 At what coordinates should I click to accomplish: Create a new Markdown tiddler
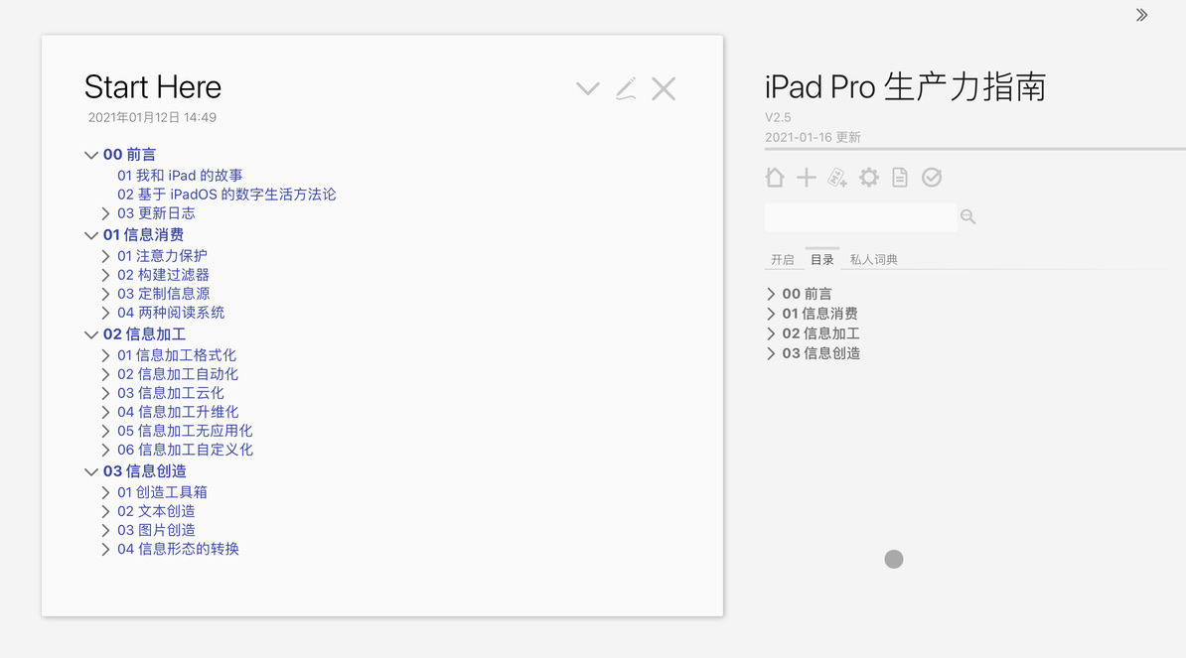click(837, 178)
